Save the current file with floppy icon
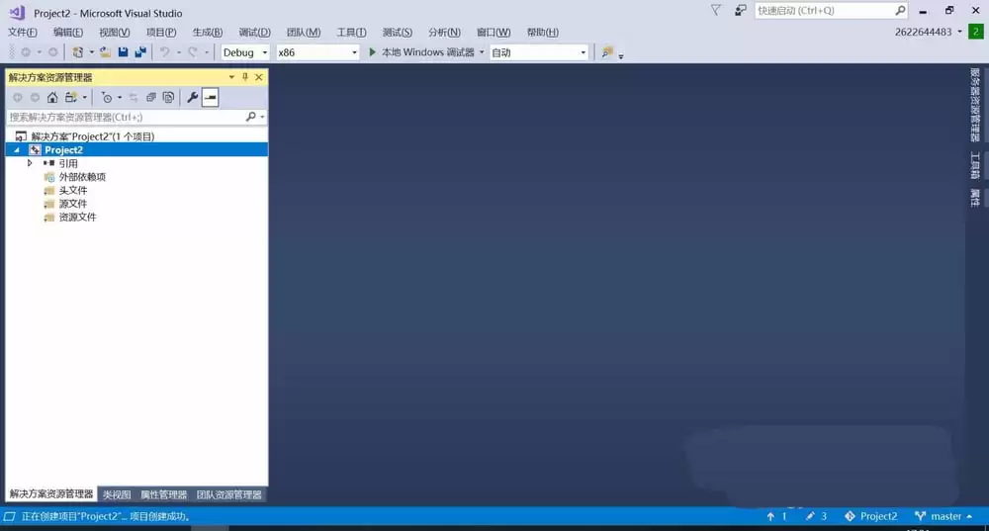The height and width of the screenshot is (531, 989). tap(123, 52)
